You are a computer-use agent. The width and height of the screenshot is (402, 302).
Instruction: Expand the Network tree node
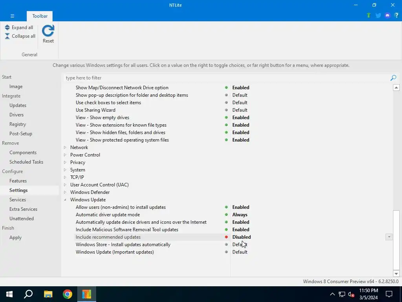[x=65, y=147]
